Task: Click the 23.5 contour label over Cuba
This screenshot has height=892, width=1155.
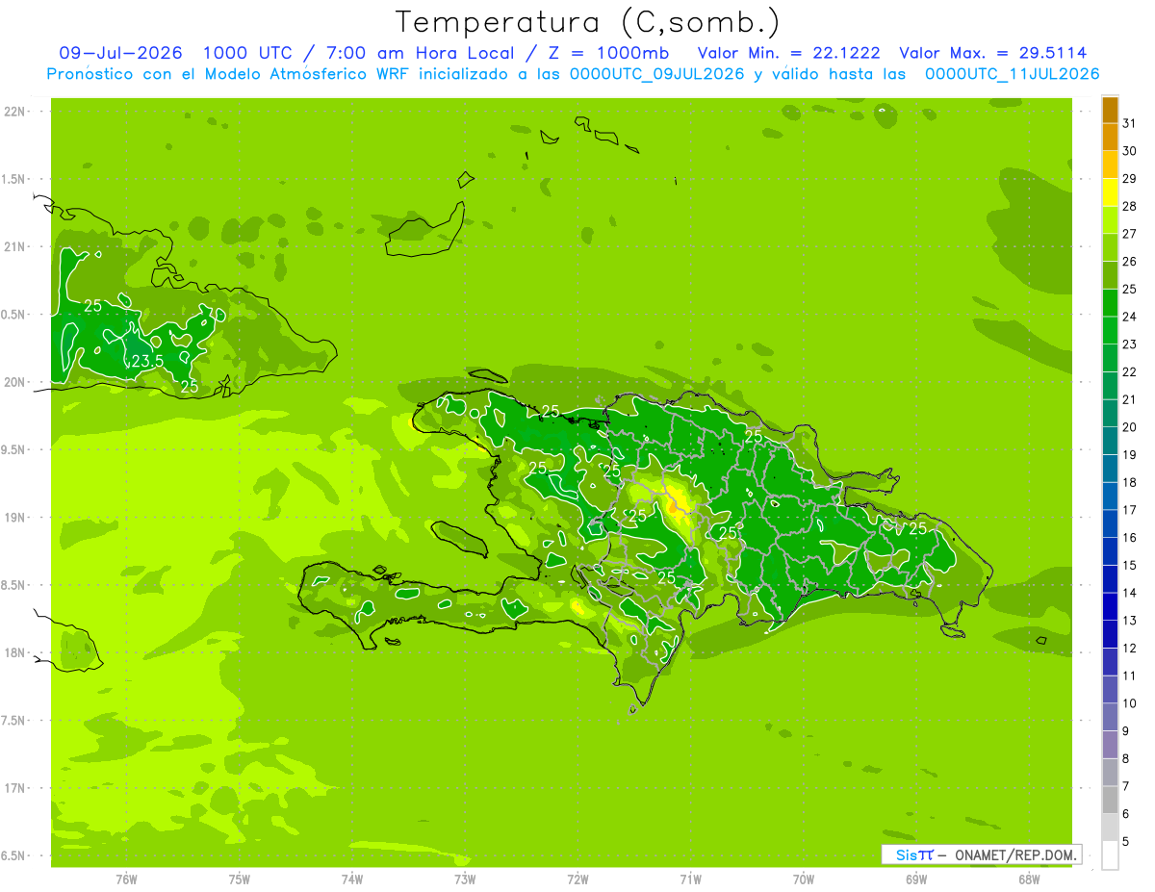Action: (147, 361)
